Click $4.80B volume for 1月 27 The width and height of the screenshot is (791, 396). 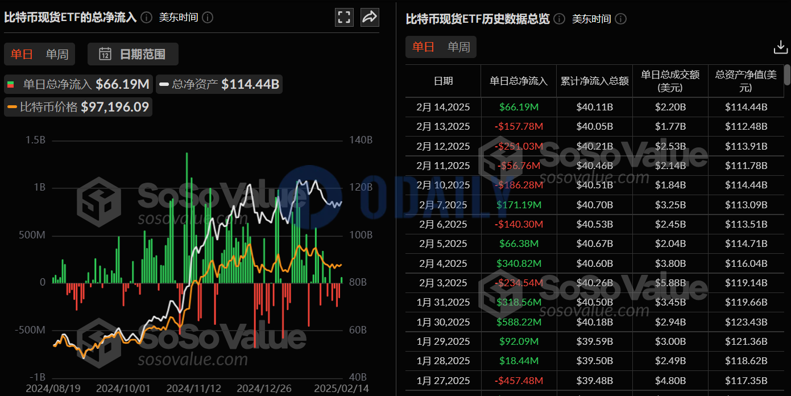(x=670, y=381)
